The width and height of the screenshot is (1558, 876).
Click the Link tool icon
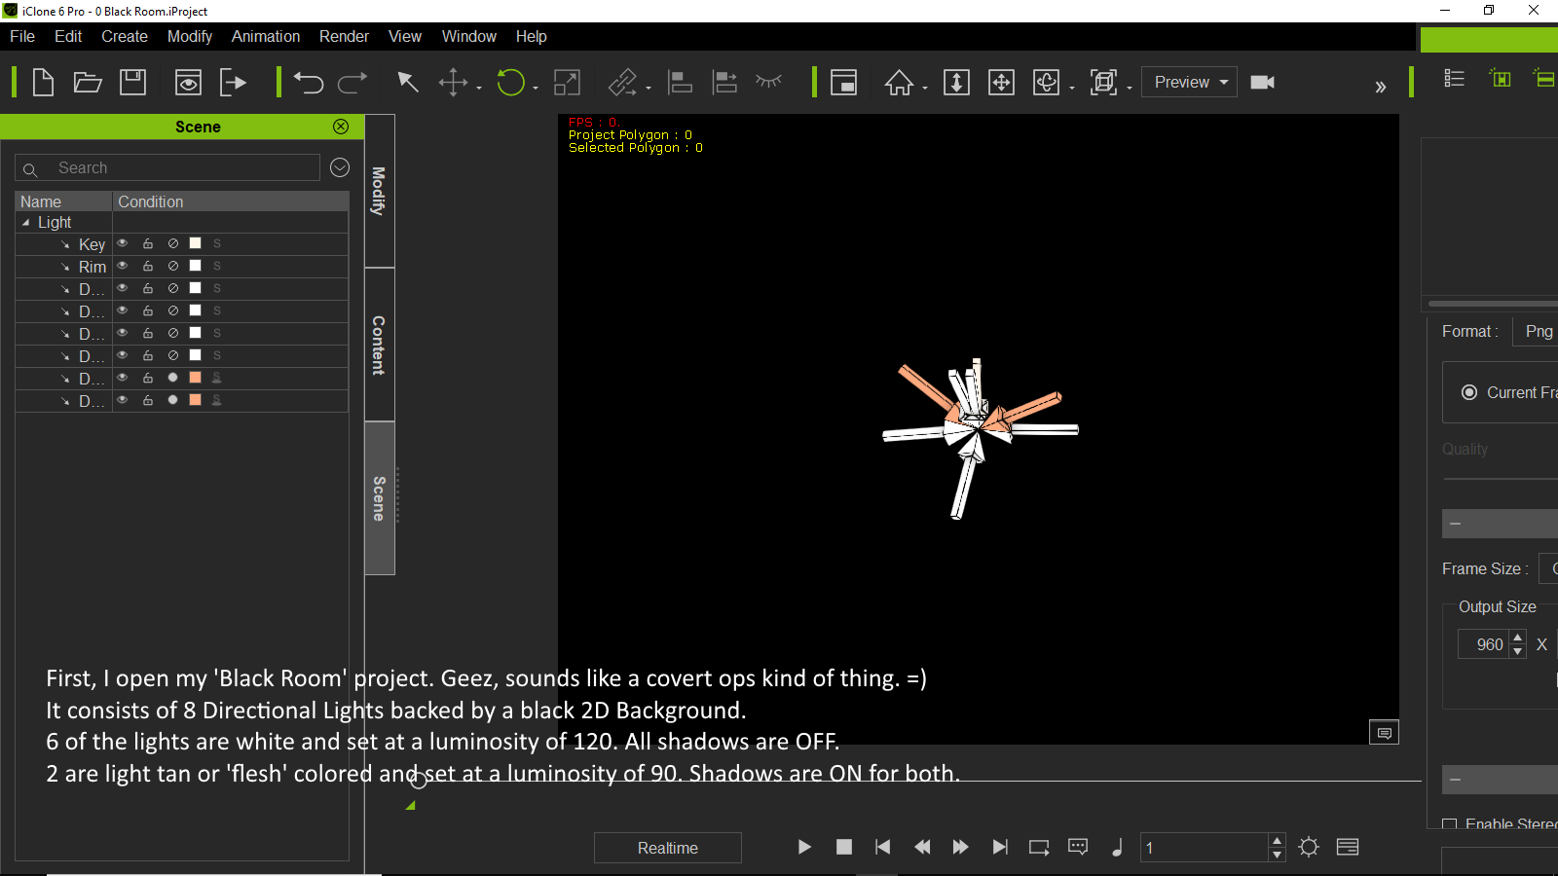(x=622, y=83)
